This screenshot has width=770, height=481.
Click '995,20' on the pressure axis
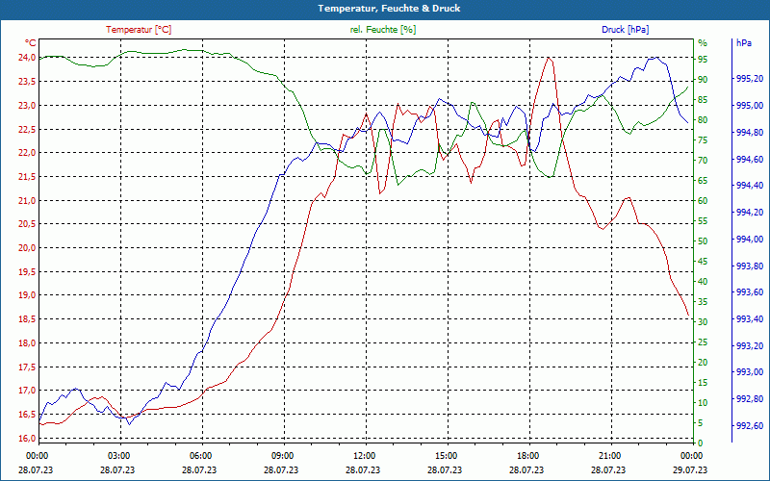tap(750, 79)
